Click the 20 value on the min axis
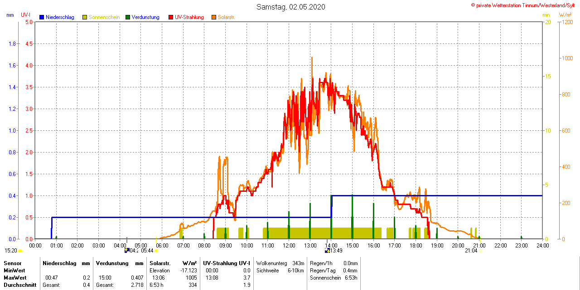 click(547, 22)
